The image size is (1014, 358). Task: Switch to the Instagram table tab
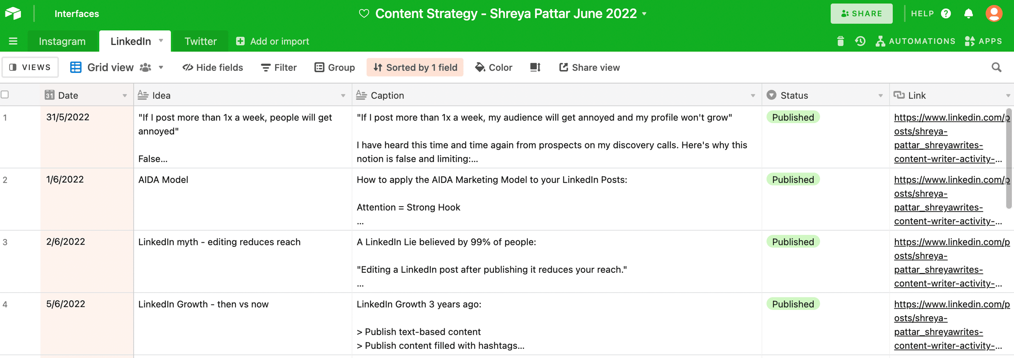[62, 41]
